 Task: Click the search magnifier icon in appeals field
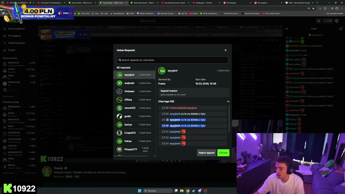120,60
